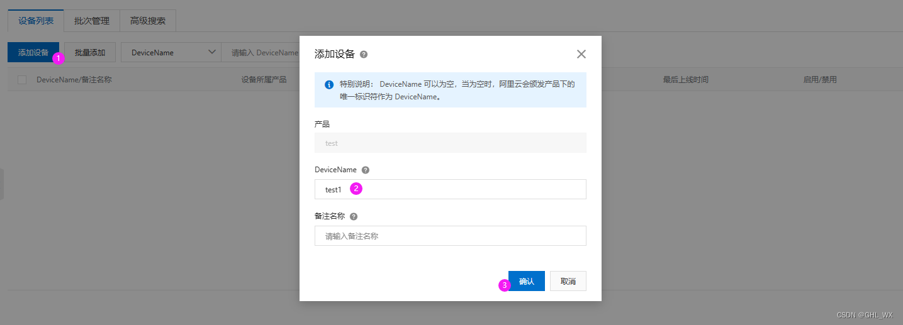Switch to the 设备列表 tab
903x325 pixels.
click(x=36, y=21)
